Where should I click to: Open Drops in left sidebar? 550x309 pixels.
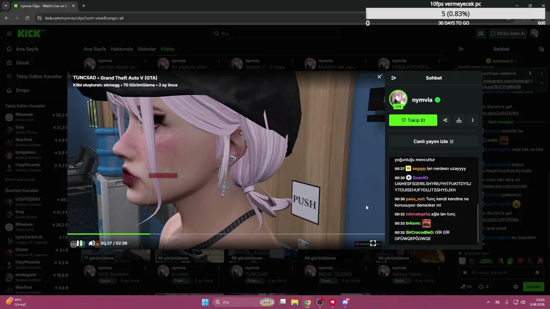[22, 90]
